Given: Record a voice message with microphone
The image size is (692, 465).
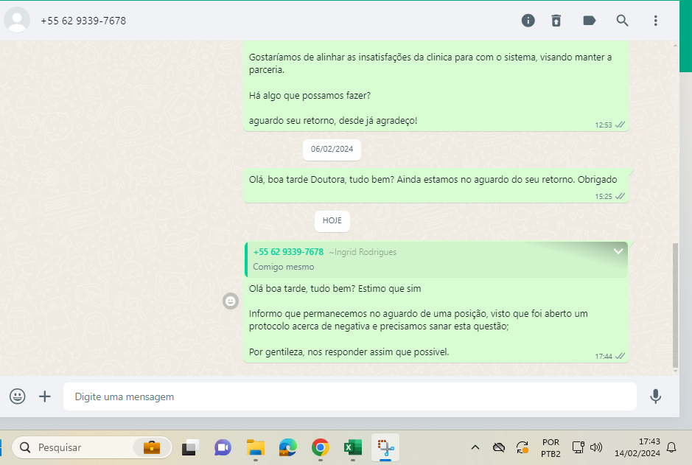Looking at the screenshot, I should (x=655, y=396).
